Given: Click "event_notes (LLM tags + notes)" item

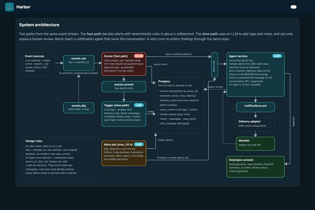Looking at the screenshot, I should pos(178,109).
